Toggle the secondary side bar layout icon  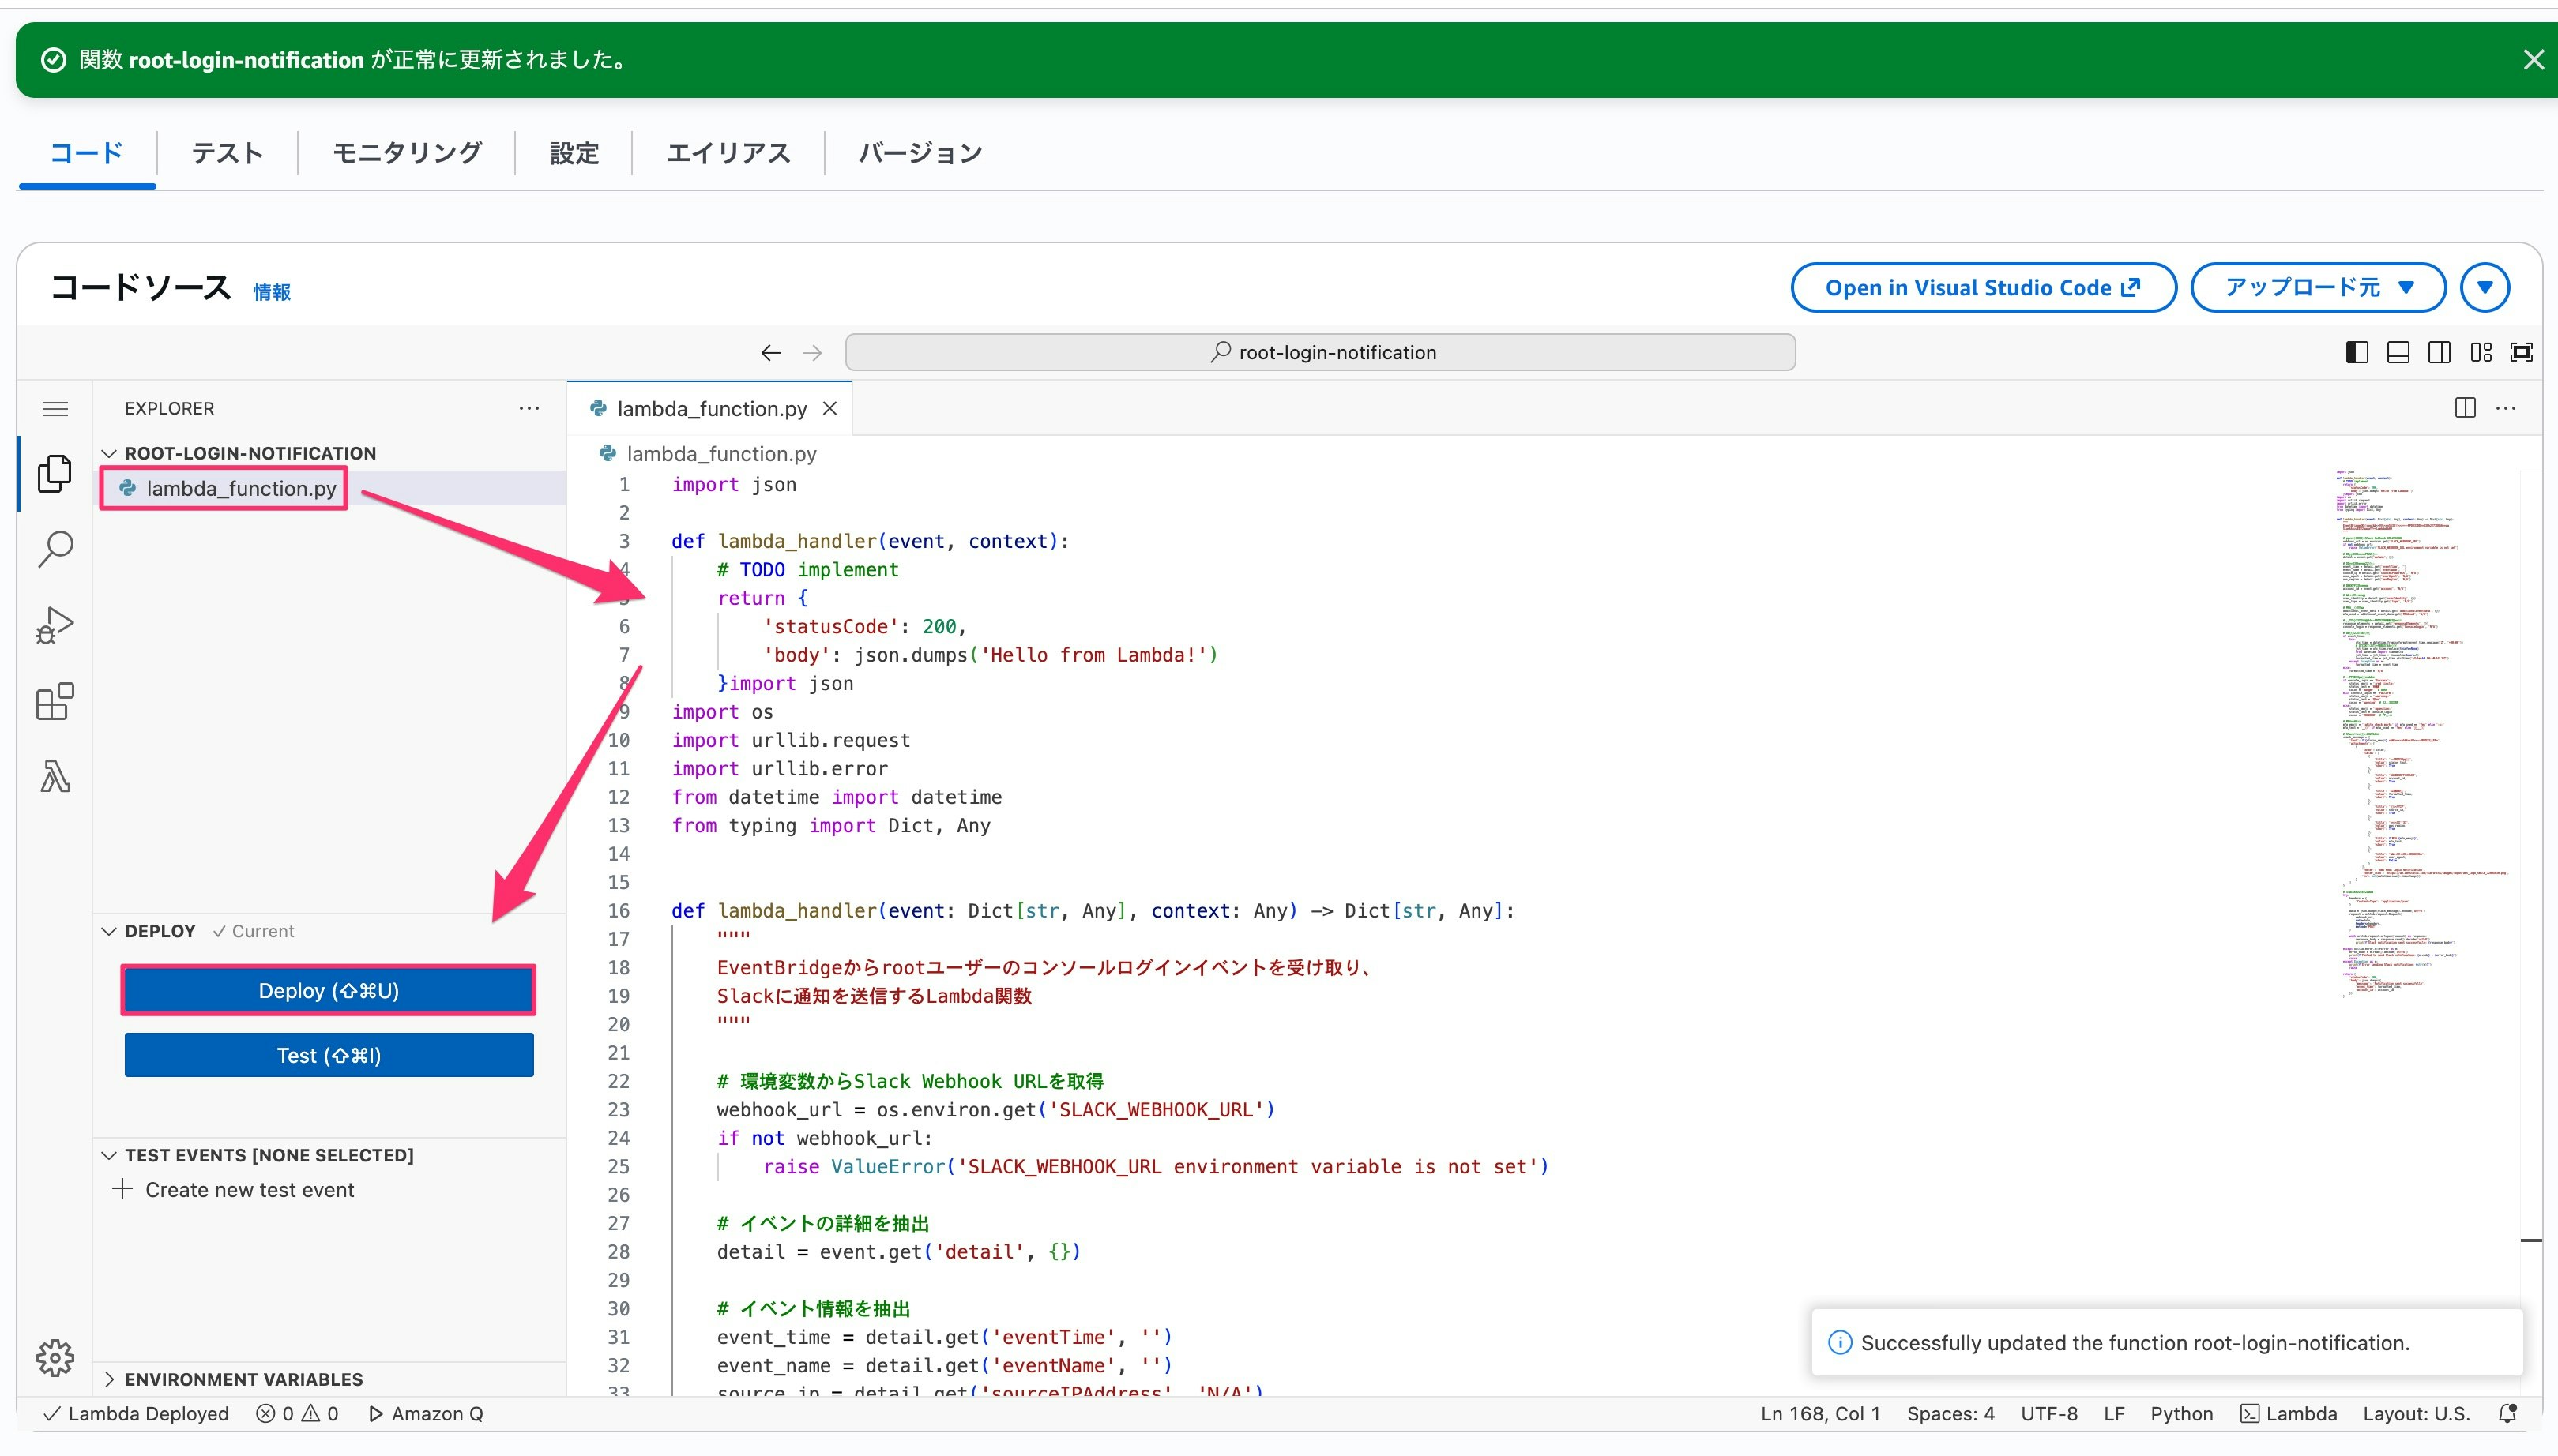click(x=2439, y=352)
